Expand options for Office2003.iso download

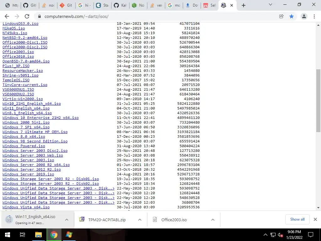(213, 220)
